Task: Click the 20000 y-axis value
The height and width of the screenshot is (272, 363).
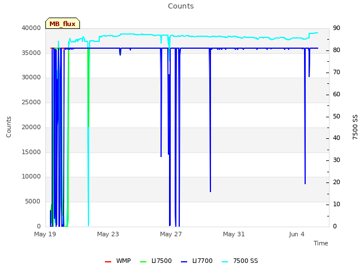Action: click(x=31, y=127)
